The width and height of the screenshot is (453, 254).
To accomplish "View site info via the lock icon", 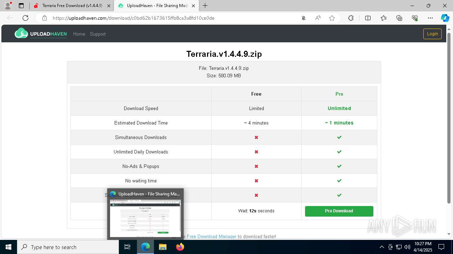I will tap(45, 18).
